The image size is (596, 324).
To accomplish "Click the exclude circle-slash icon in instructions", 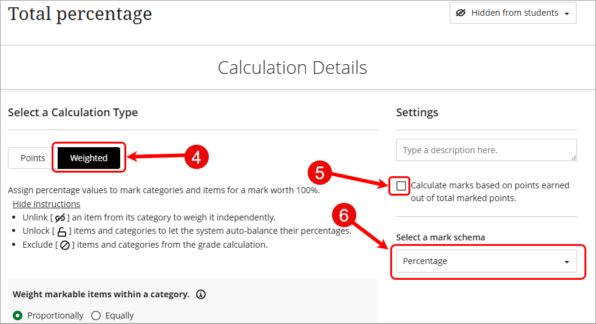I will 65,245.
